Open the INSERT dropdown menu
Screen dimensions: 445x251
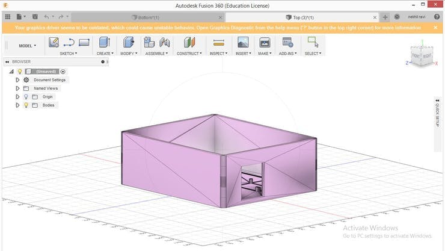243,54
